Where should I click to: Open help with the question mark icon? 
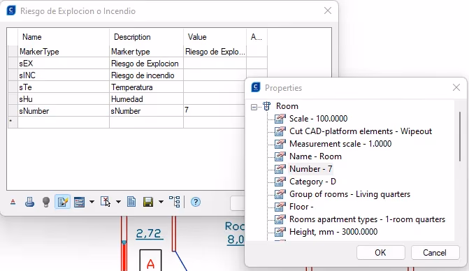tap(195, 202)
